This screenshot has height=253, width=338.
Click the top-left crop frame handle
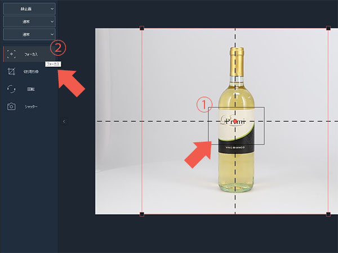coord(141,28)
